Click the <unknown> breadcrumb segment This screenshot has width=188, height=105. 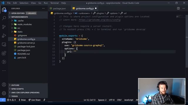(x=84, y=13)
